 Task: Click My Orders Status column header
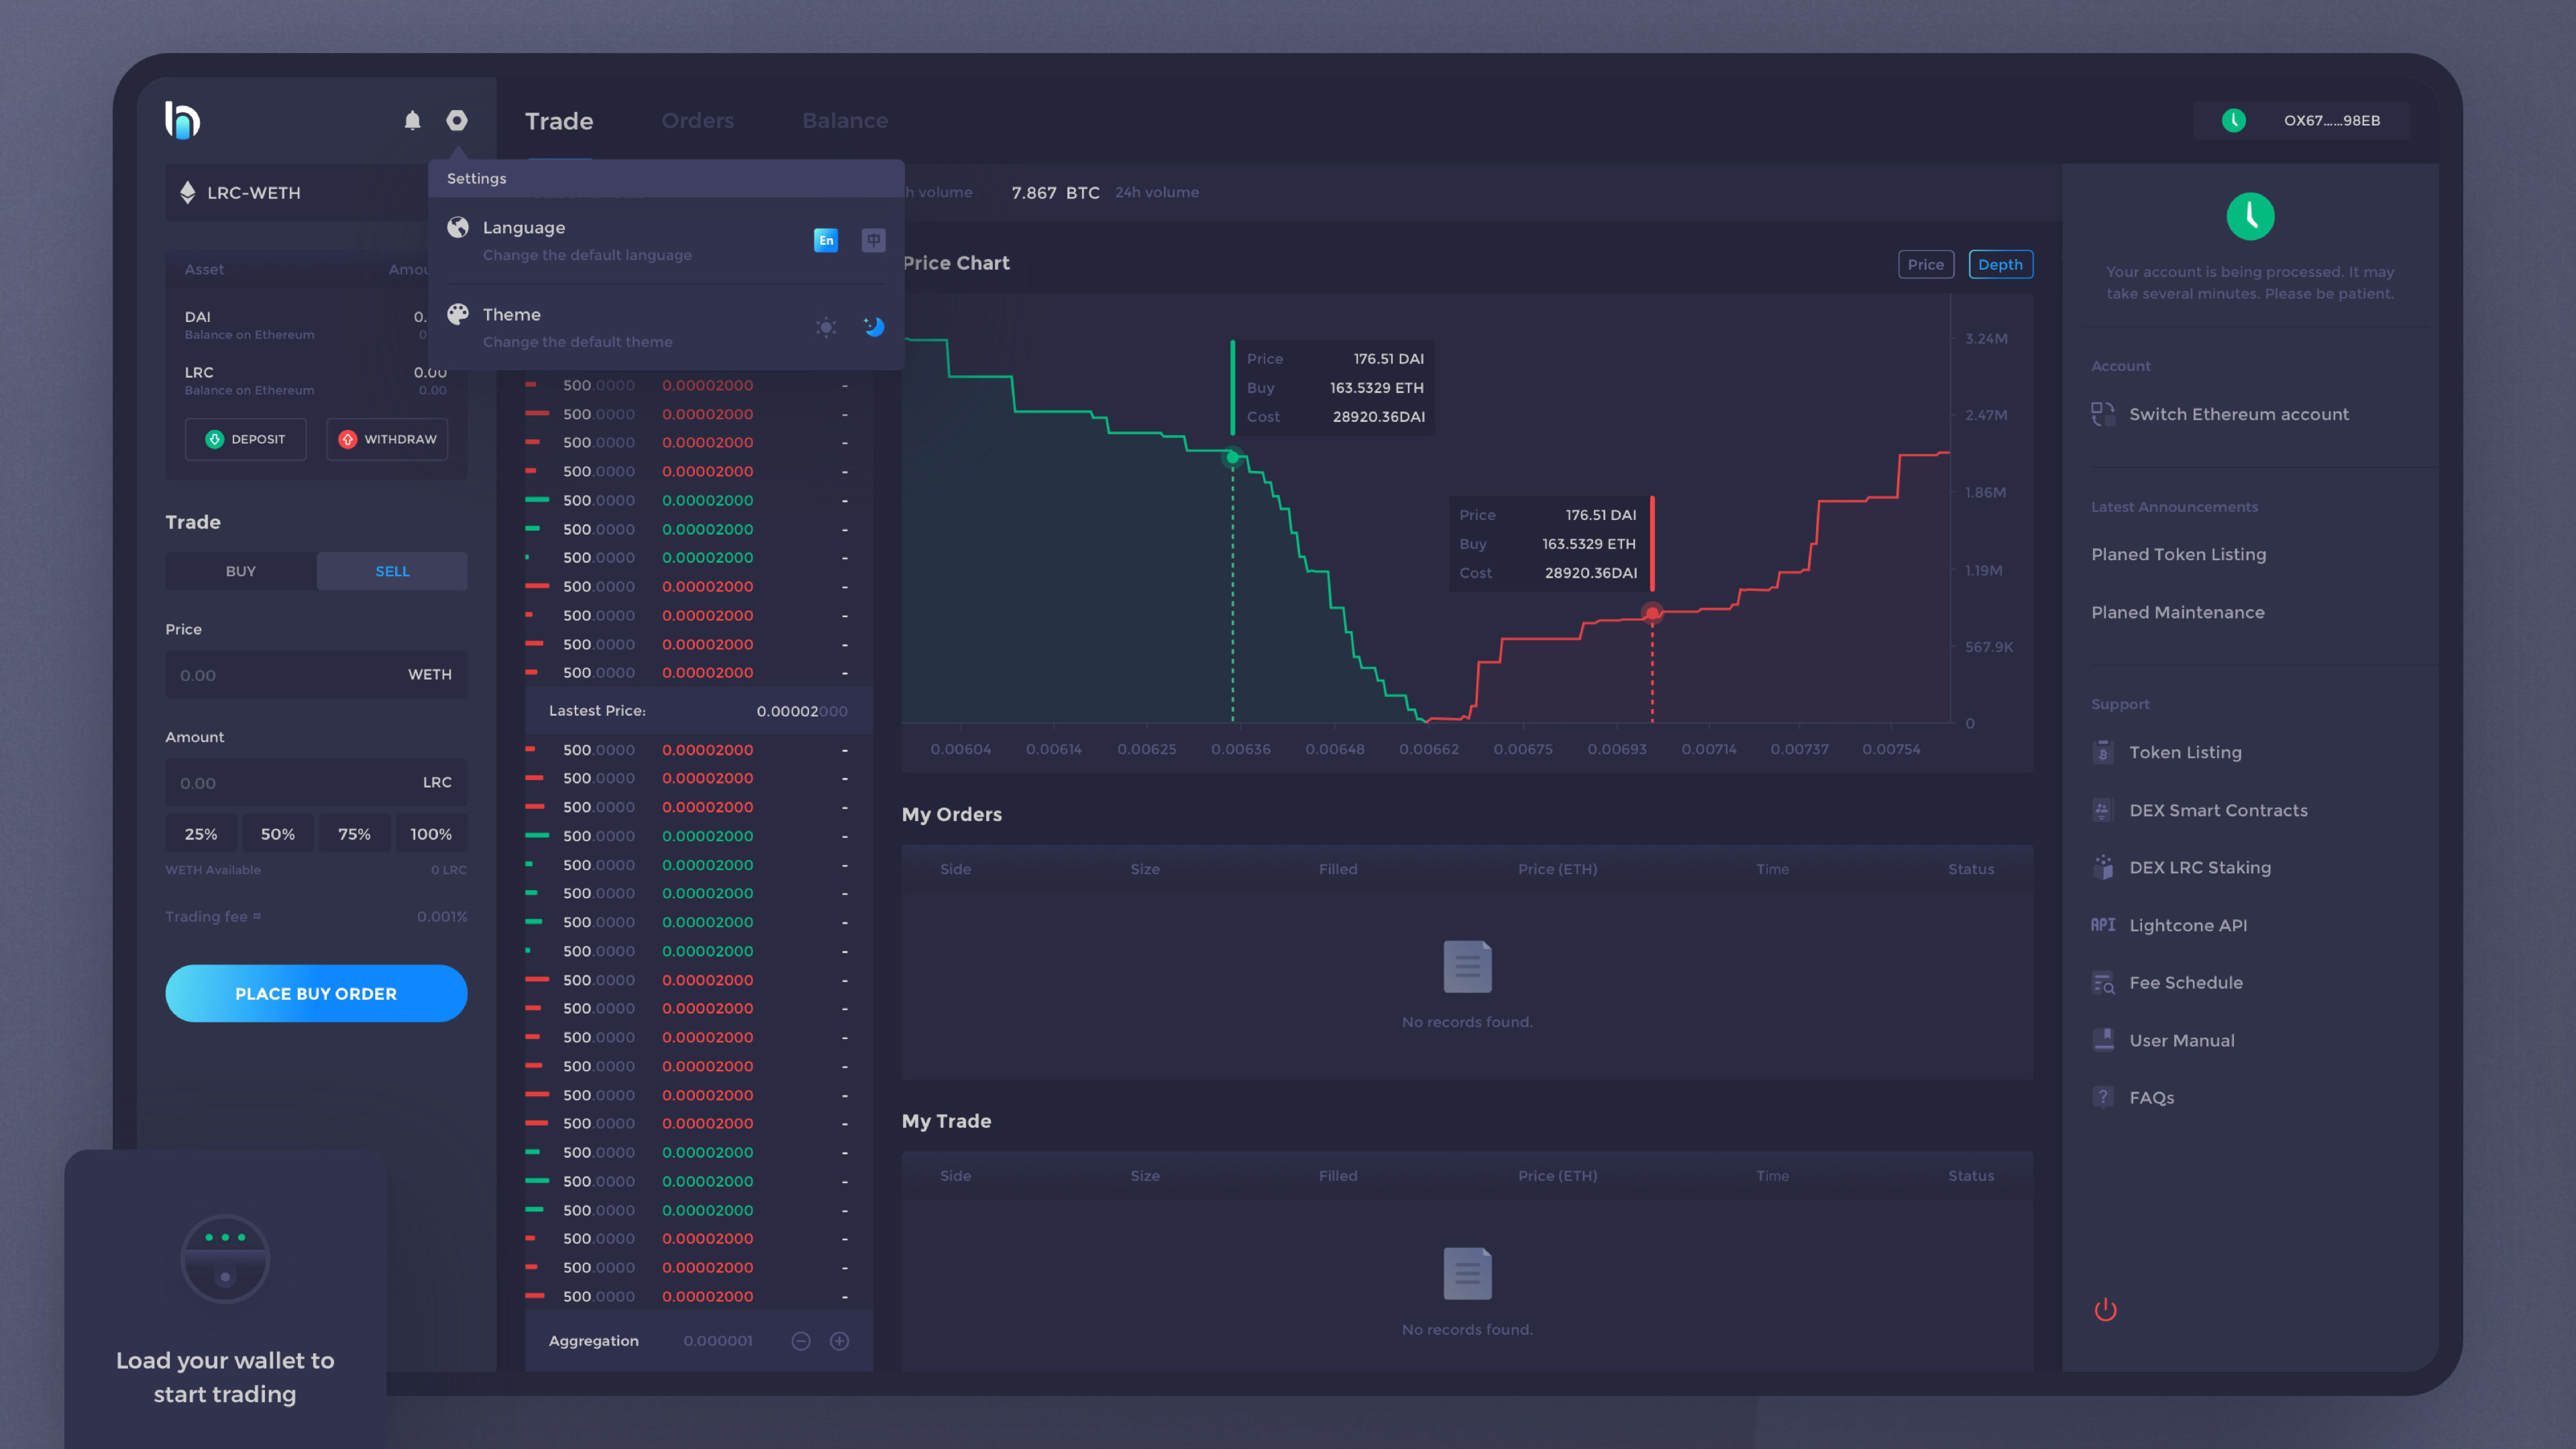(x=1970, y=869)
